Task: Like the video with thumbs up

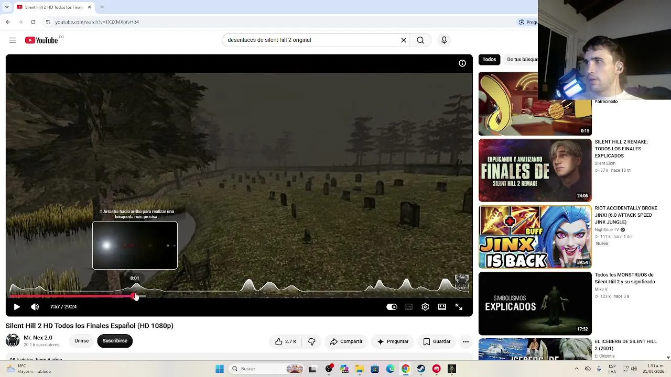Action: [286, 341]
